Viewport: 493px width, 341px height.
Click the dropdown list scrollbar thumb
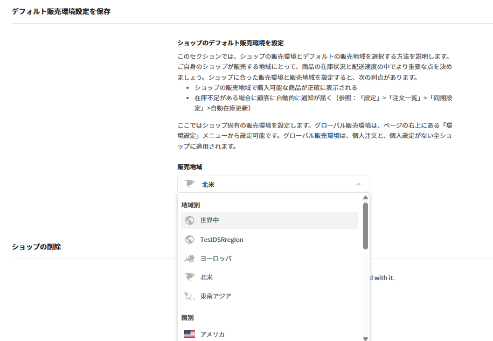(365, 226)
